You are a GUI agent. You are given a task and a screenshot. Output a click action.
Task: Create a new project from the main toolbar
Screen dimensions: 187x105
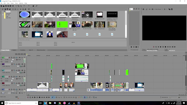(1, 6)
